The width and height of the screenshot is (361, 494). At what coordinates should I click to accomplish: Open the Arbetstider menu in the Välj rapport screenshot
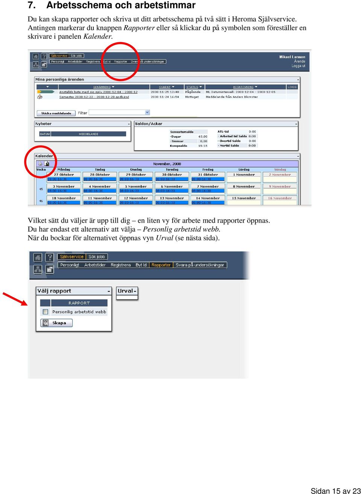click(95, 265)
